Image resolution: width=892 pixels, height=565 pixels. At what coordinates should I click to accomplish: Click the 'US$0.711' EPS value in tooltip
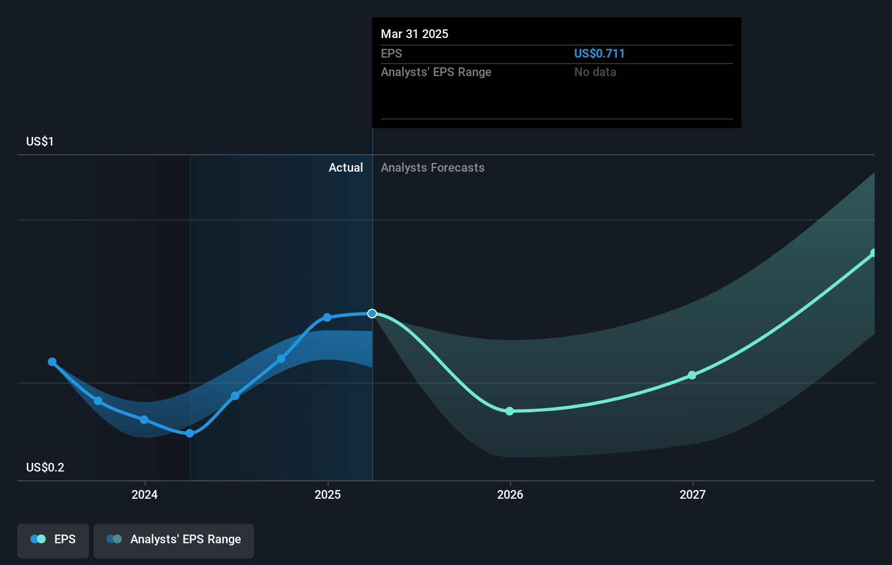pyautogui.click(x=599, y=53)
